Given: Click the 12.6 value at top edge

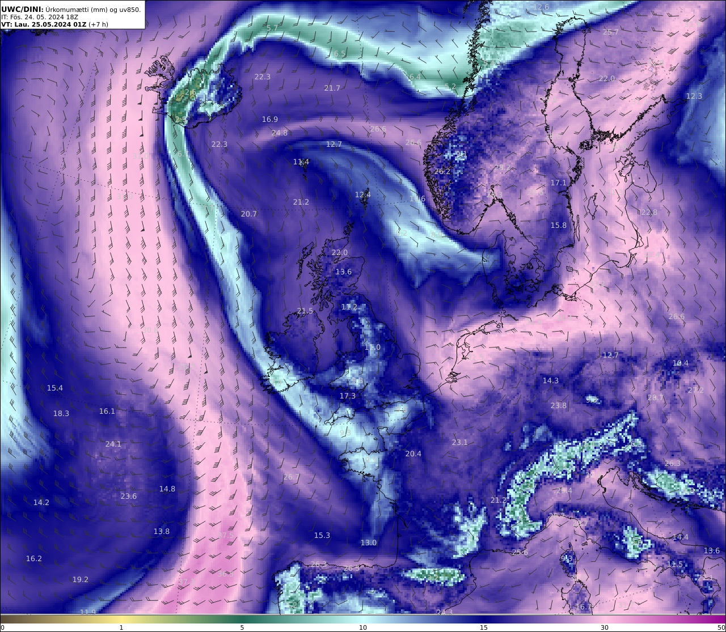Looking at the screenshot, I should [x=541, y=7].
